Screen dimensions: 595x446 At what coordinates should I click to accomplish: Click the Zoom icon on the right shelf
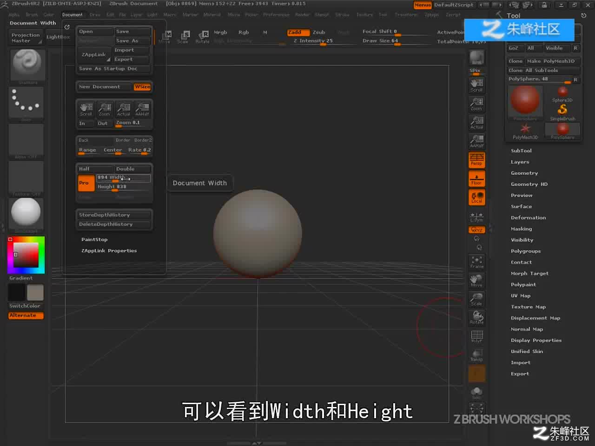coord(476,104)
